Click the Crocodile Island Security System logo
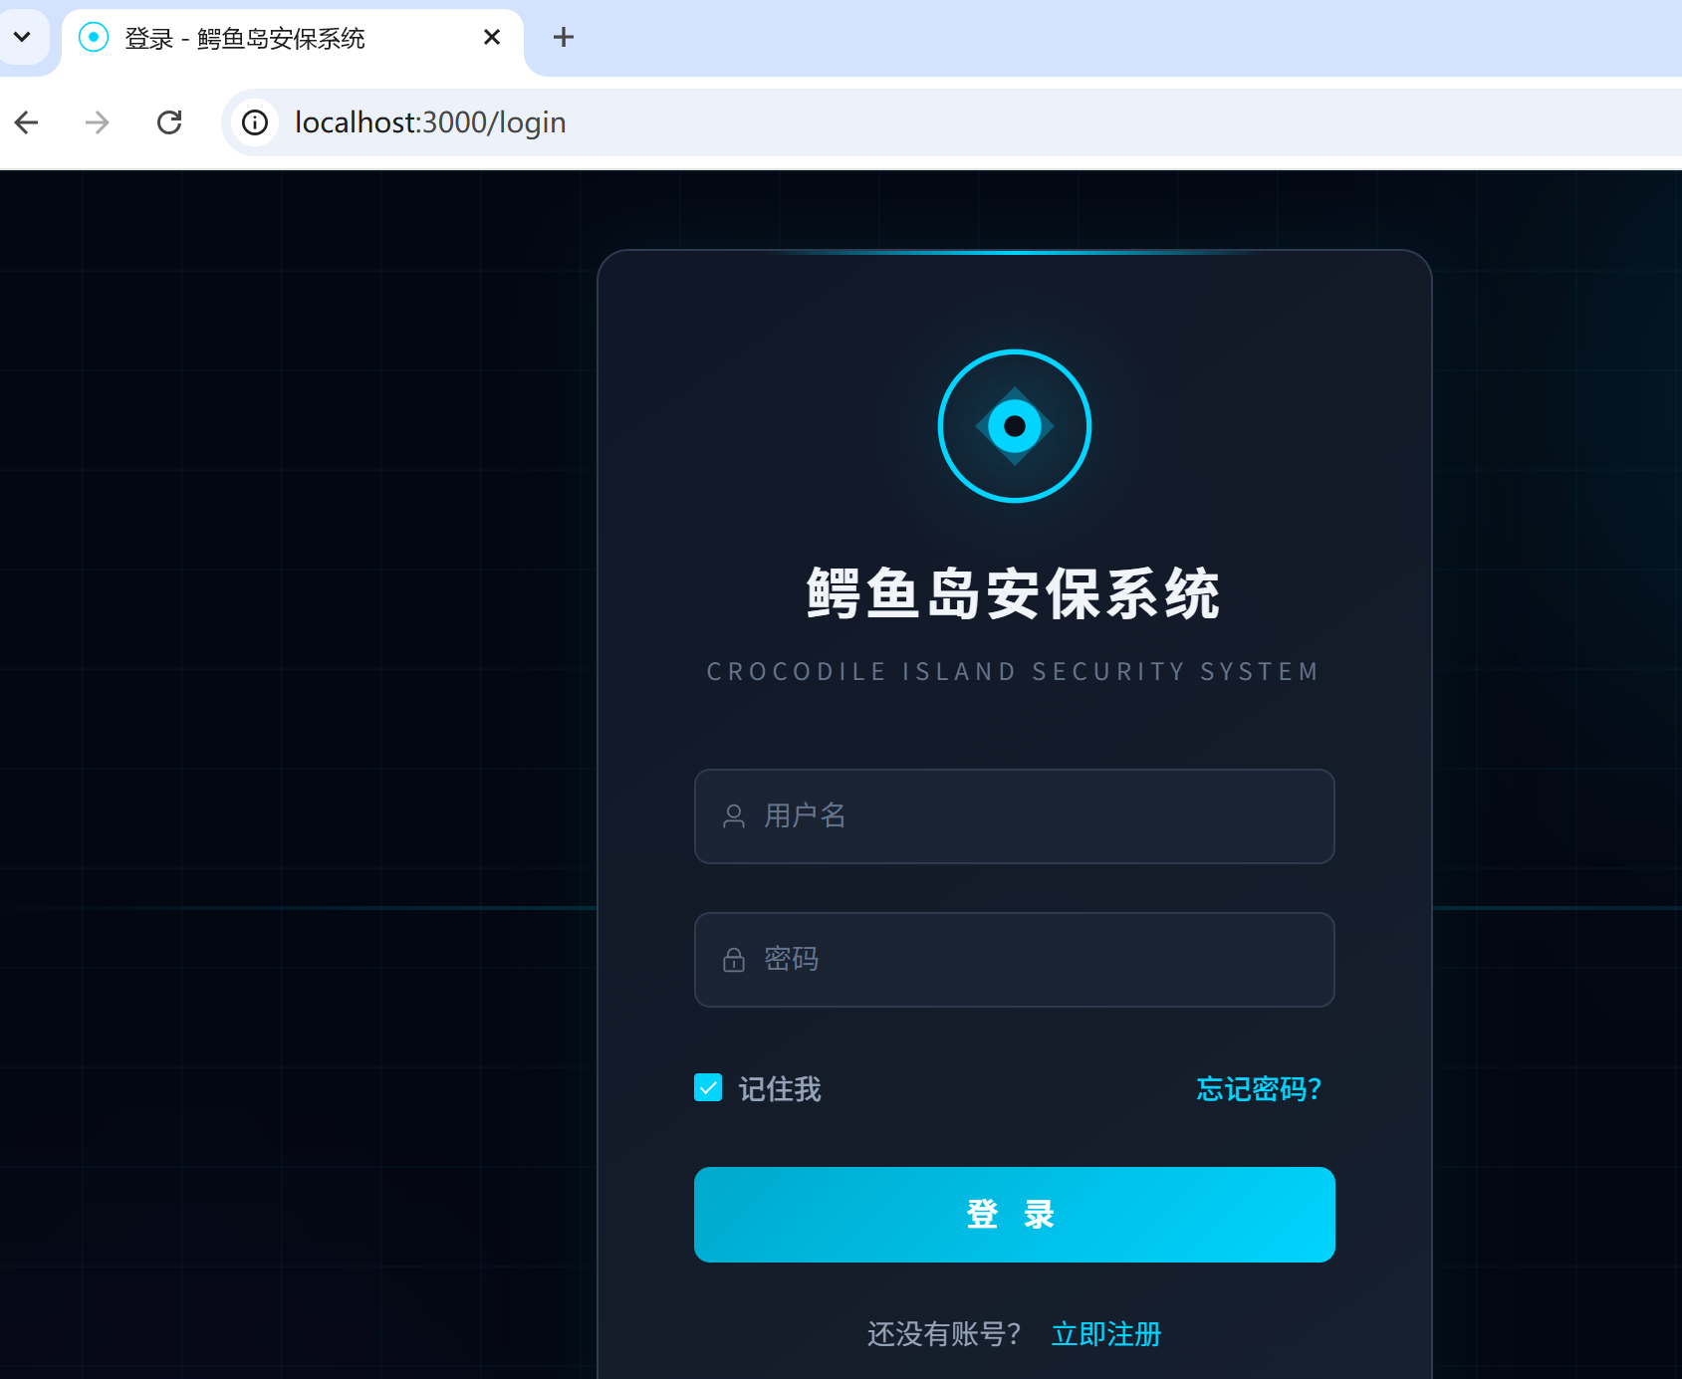Viewport: 1682px width, 1379px height. [x=1015, y=425]
